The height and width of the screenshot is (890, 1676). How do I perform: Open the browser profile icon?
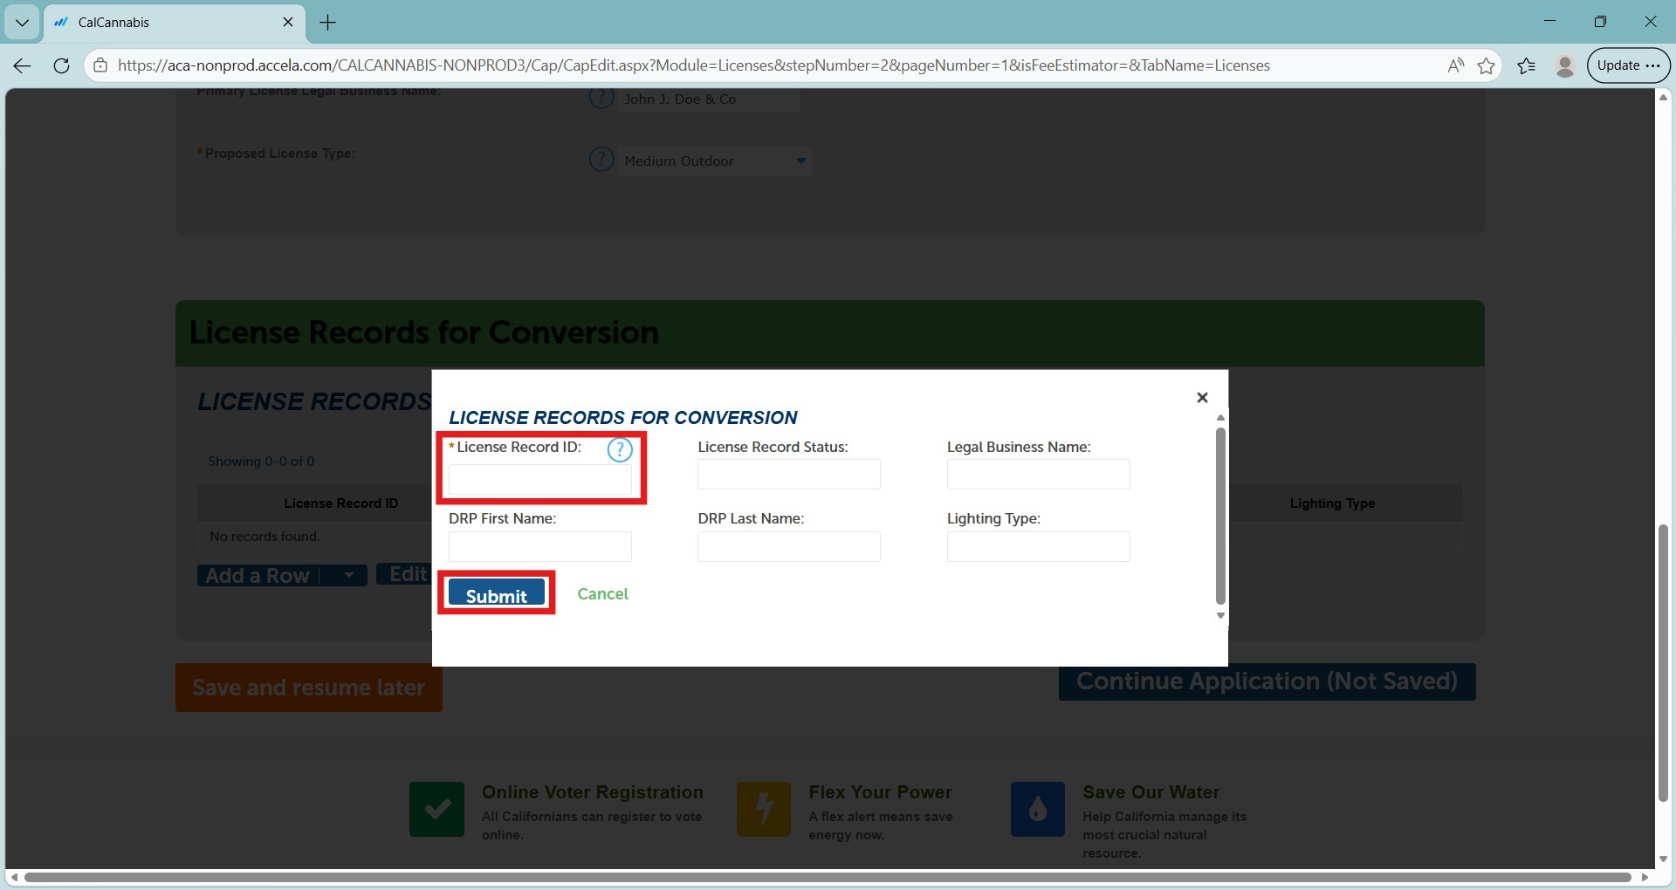1565,65
